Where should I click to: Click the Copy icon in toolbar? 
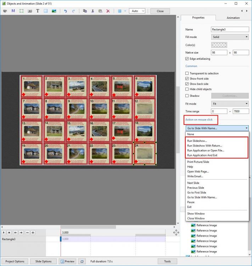(x=85, y=11)
